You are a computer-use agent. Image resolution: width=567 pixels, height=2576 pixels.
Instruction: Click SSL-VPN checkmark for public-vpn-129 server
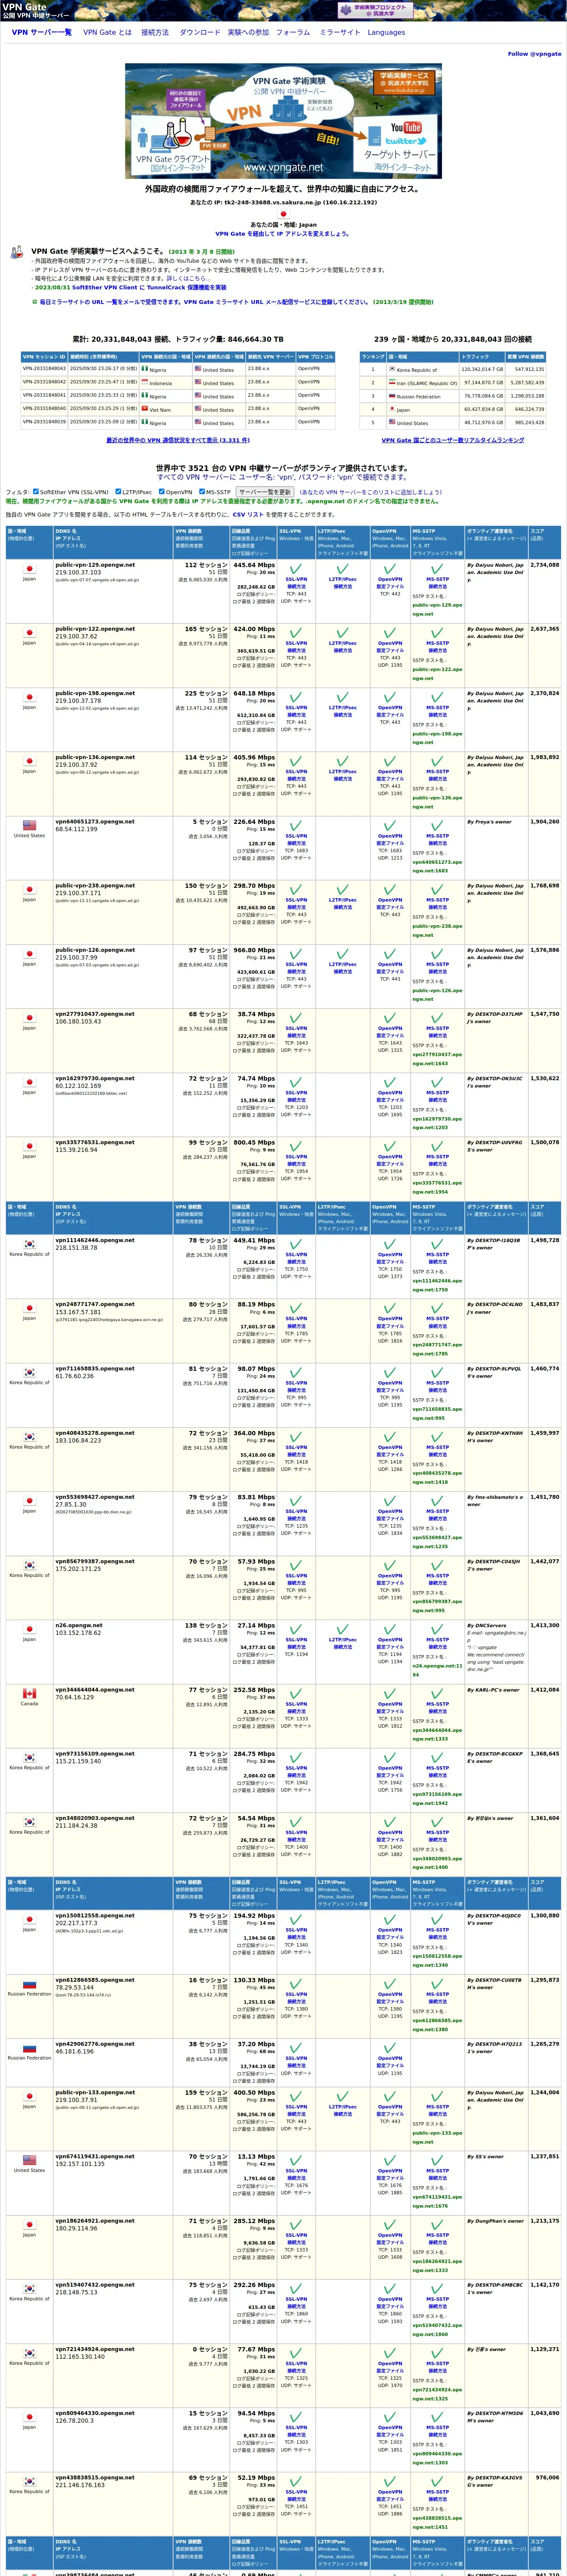296,568
